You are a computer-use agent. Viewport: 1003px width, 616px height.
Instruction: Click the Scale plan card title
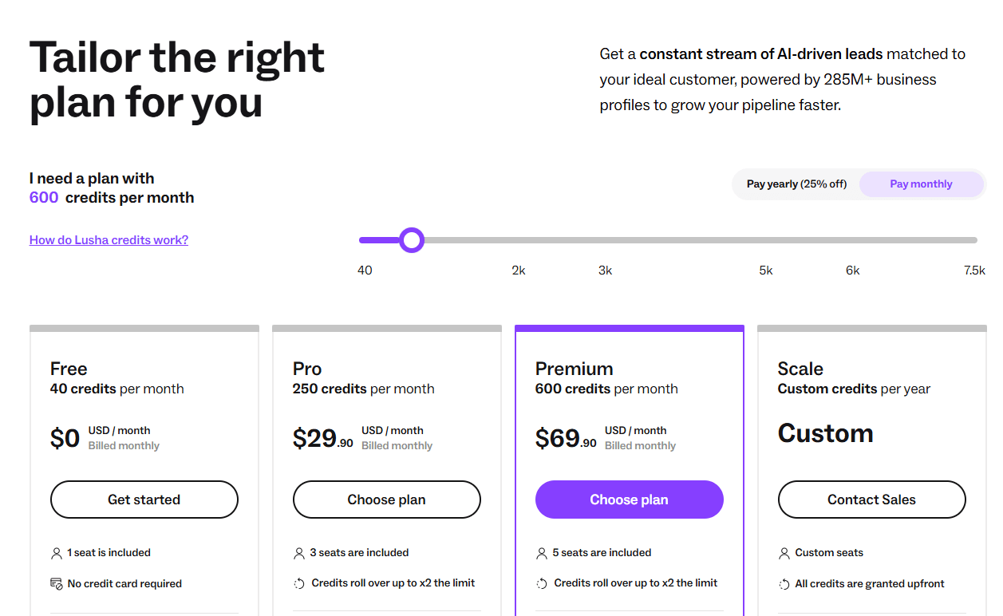click(x=800, y=369)
